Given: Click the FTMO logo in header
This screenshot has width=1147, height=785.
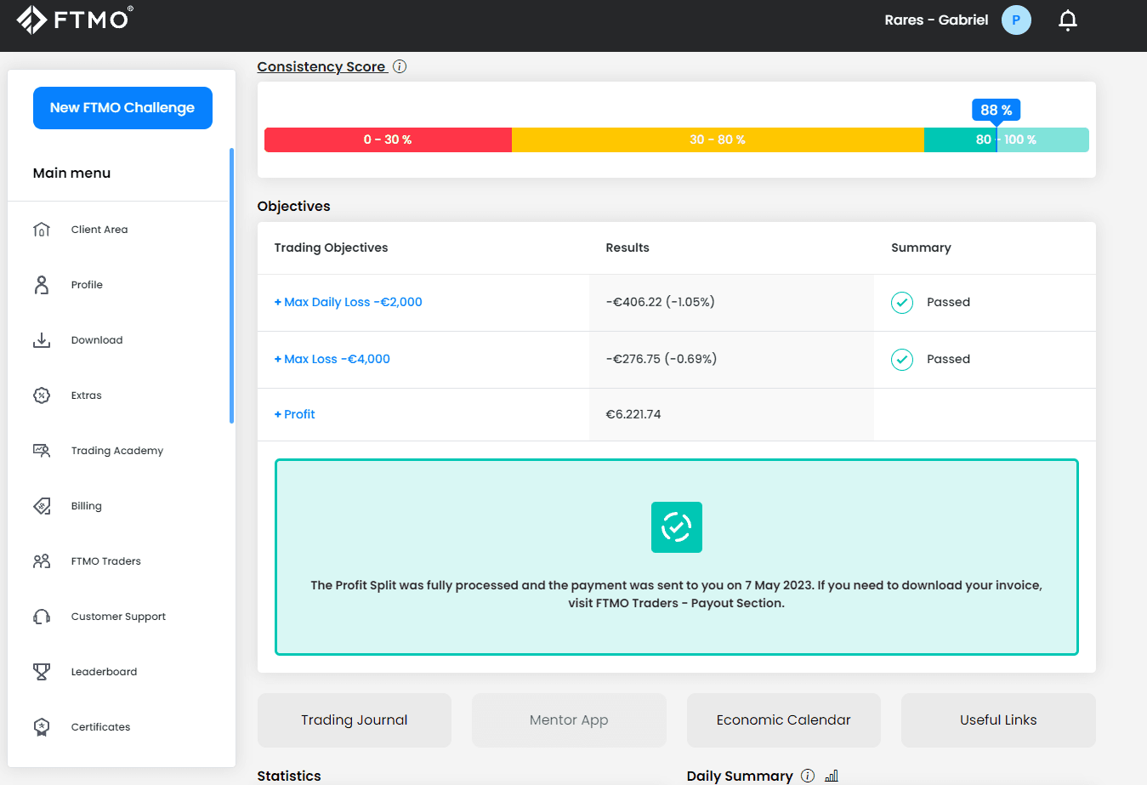Looking at the screenshot, I should click(x=75, y=20).
